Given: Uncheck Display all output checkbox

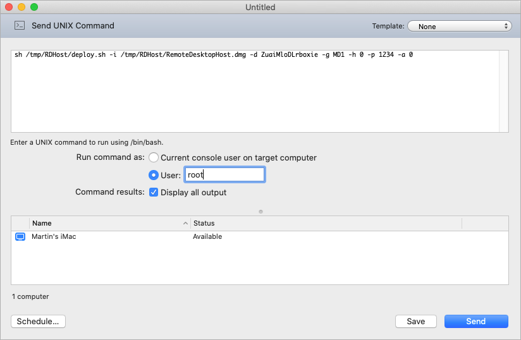Looking at the screenshot, I should coord(154,192).
